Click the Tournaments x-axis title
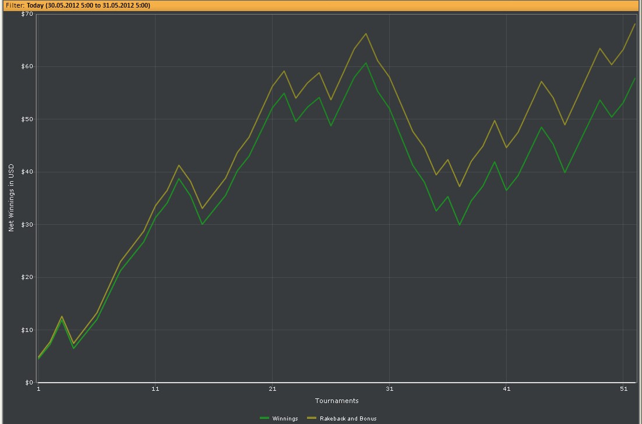Viewport: 642px width, 424px height. [x=337, y=401]
